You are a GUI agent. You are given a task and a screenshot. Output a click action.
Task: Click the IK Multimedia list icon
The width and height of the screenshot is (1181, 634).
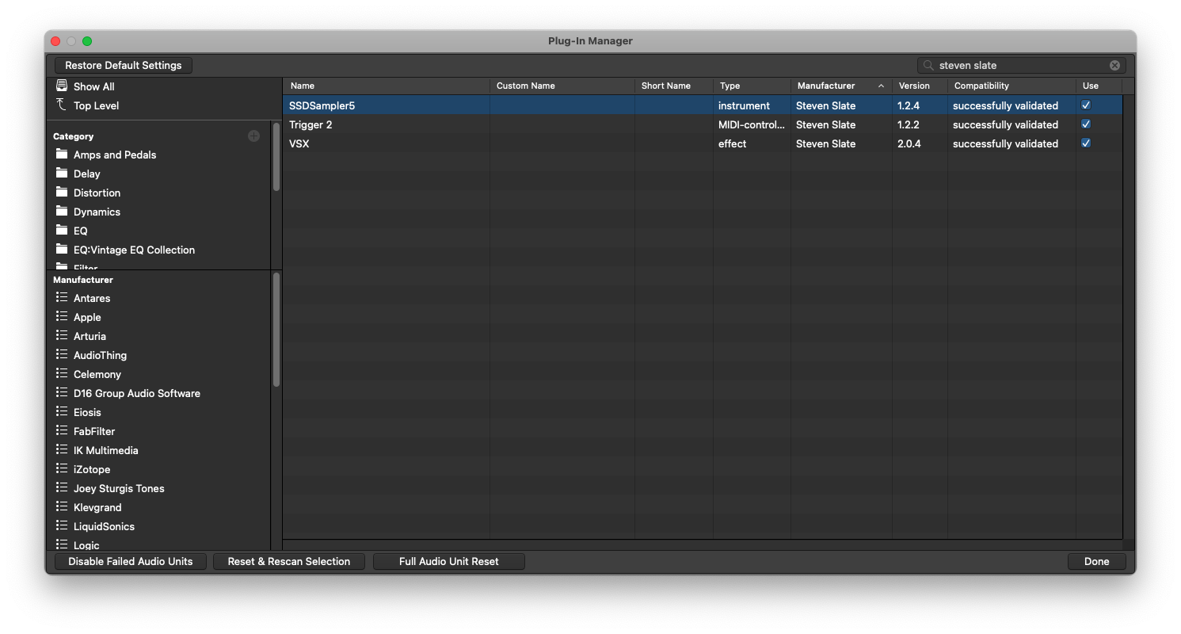click(62, 449)
